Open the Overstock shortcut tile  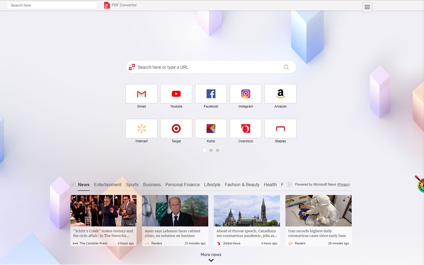click(246, 129)
